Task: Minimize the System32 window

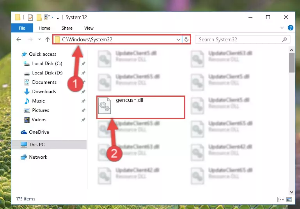Action: [x=250, y=18]
